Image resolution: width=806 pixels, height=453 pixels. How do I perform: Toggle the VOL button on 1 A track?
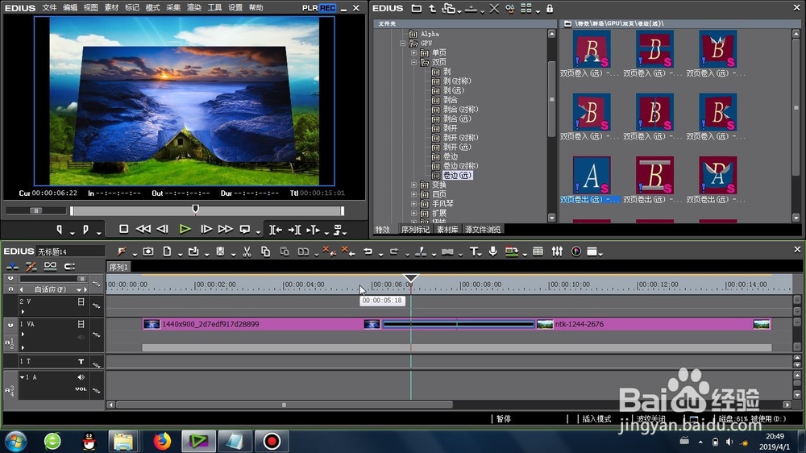[x=81, y=389]
